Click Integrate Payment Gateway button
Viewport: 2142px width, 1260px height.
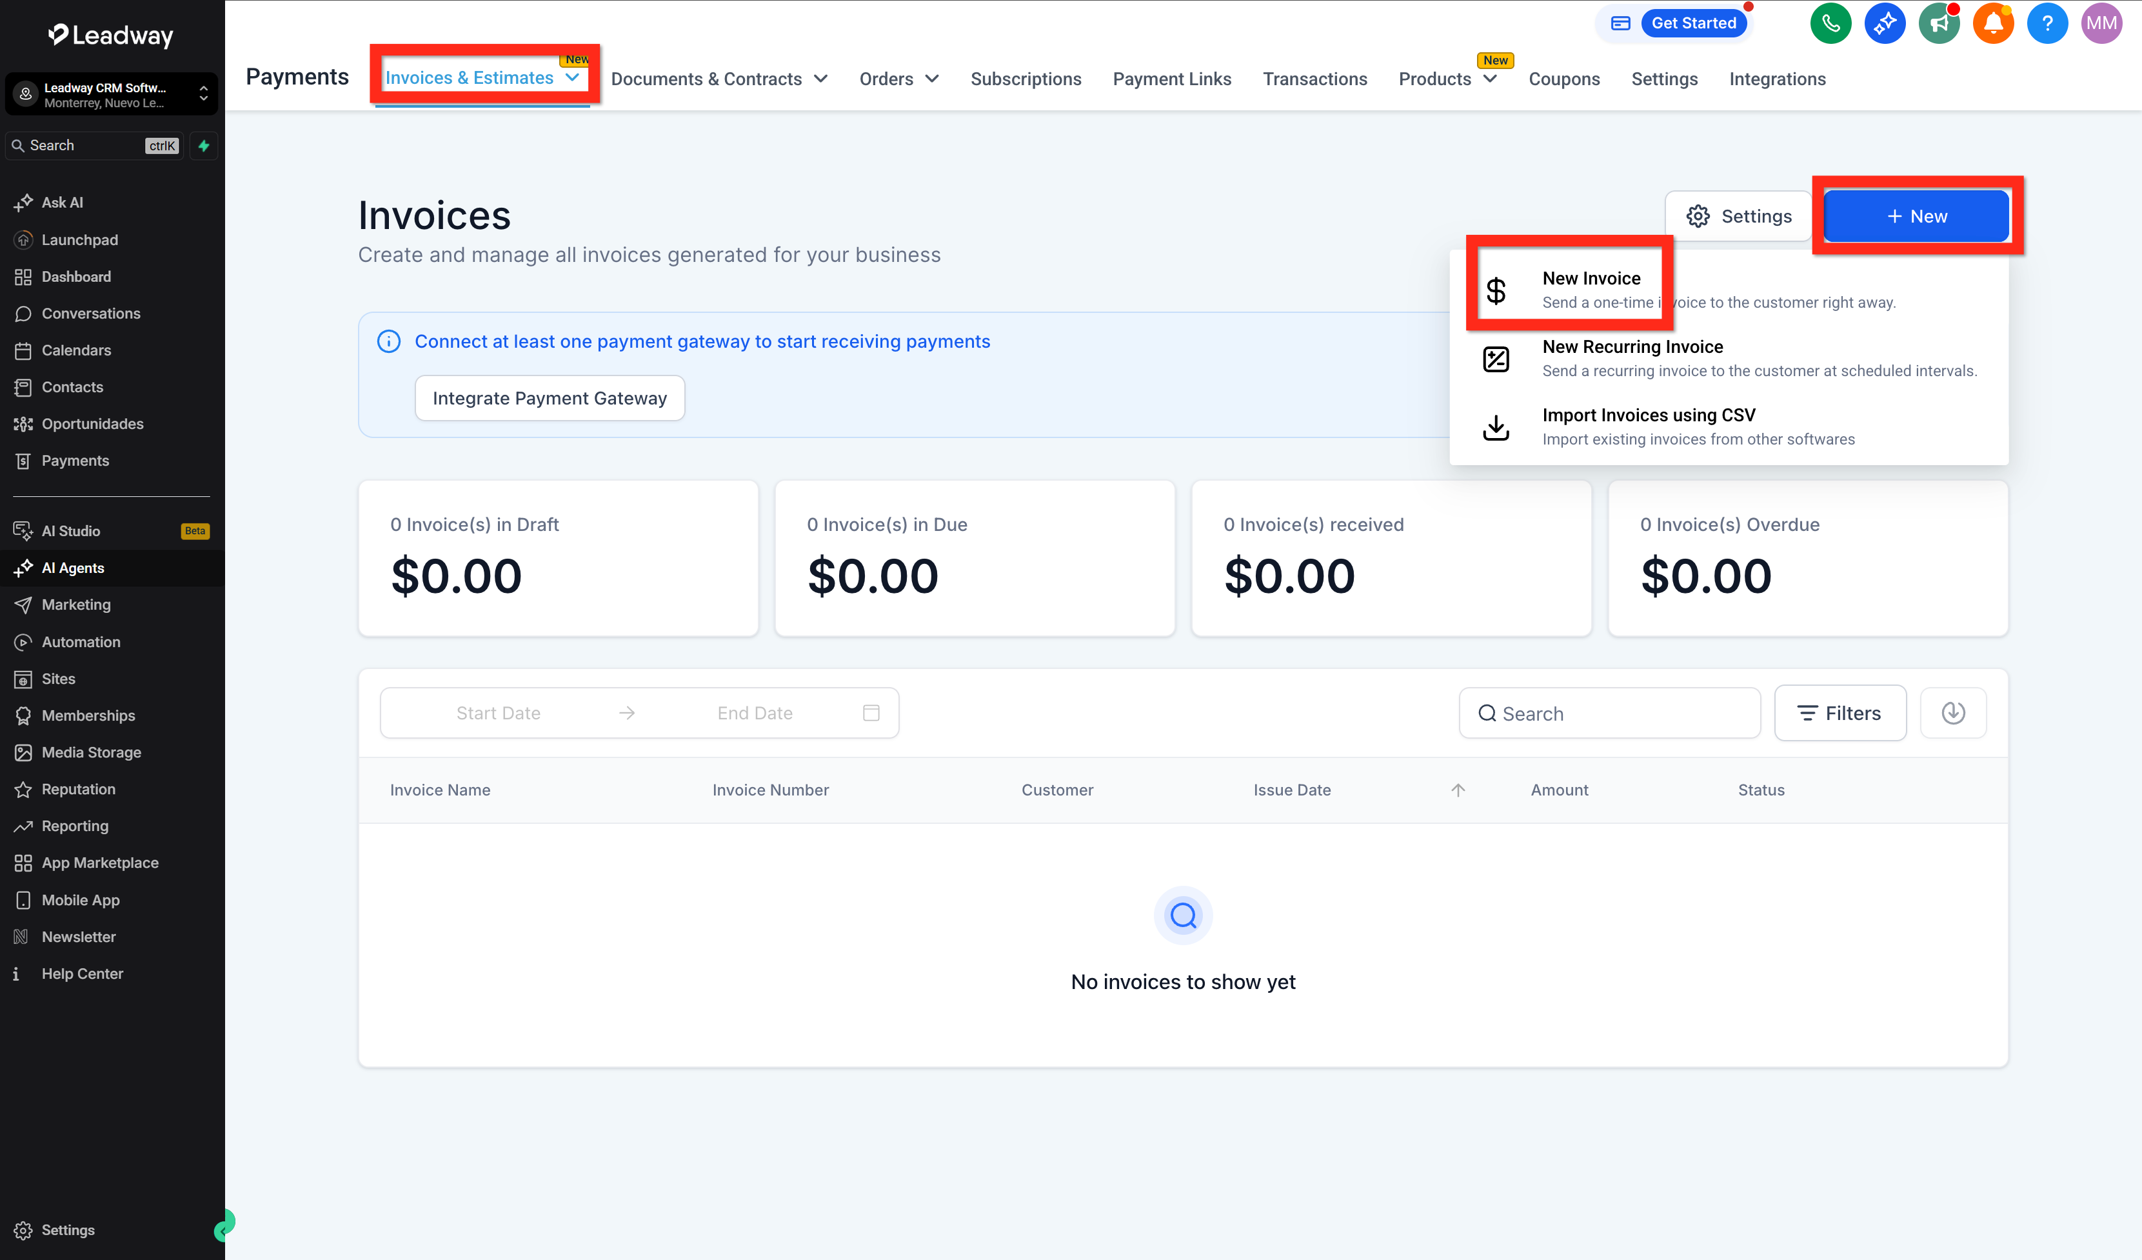click(549, 398)
